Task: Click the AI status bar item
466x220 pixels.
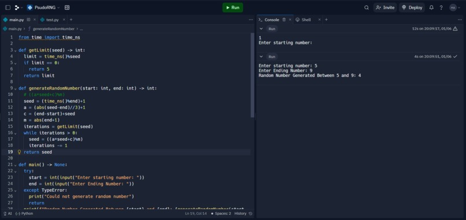Action: pos(8,214)
